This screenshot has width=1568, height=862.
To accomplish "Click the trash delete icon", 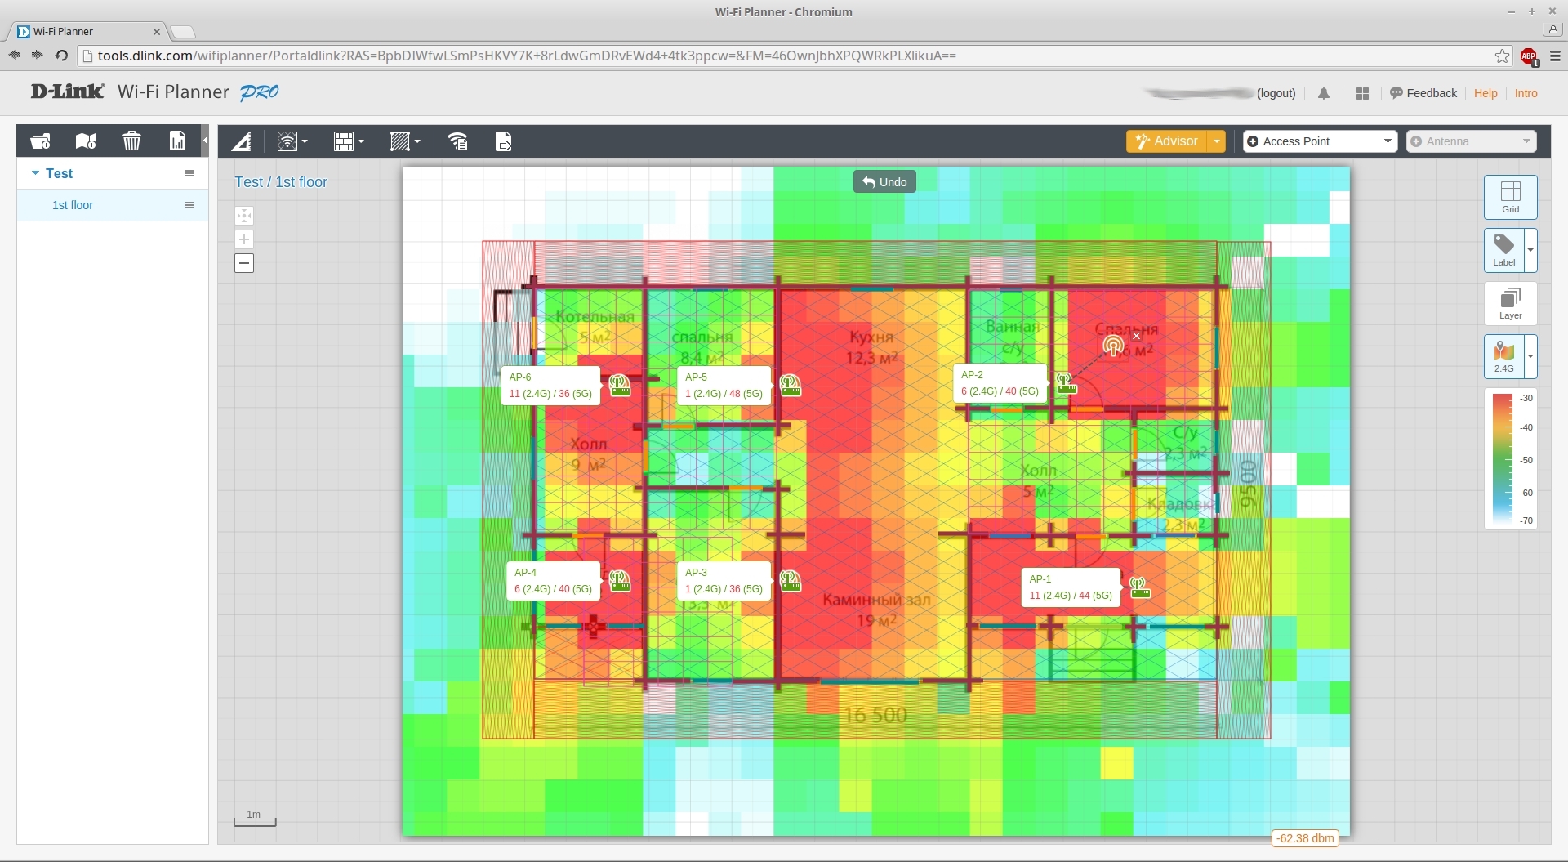I will (131, 141).
